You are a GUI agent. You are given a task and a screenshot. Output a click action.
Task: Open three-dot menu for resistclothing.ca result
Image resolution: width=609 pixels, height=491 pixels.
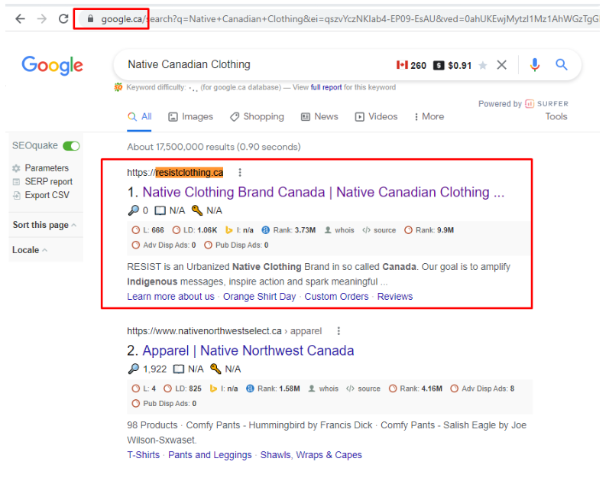coord(240,172)
